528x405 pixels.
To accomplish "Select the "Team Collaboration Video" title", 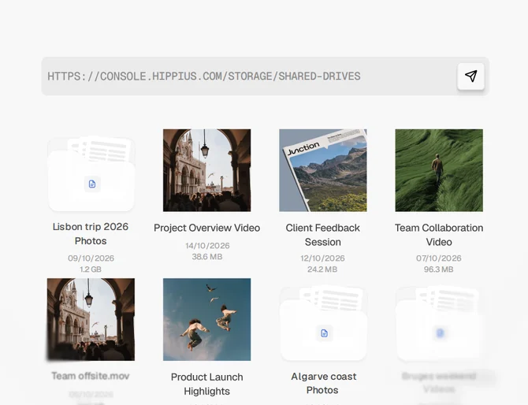I will point(439,235).
